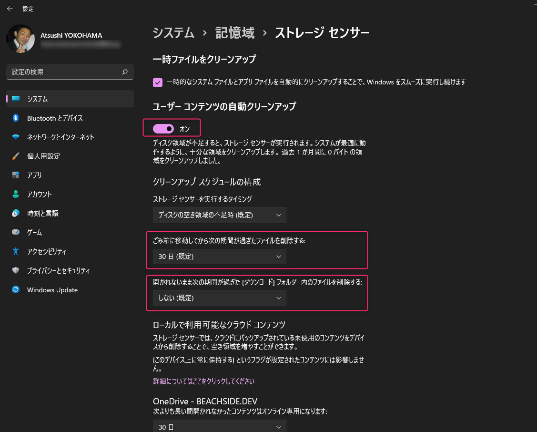Open the recycle bin 30 日 (既定) dropdown
The height and width of the screenshot is (432, 537).
(x=220, y=257)
